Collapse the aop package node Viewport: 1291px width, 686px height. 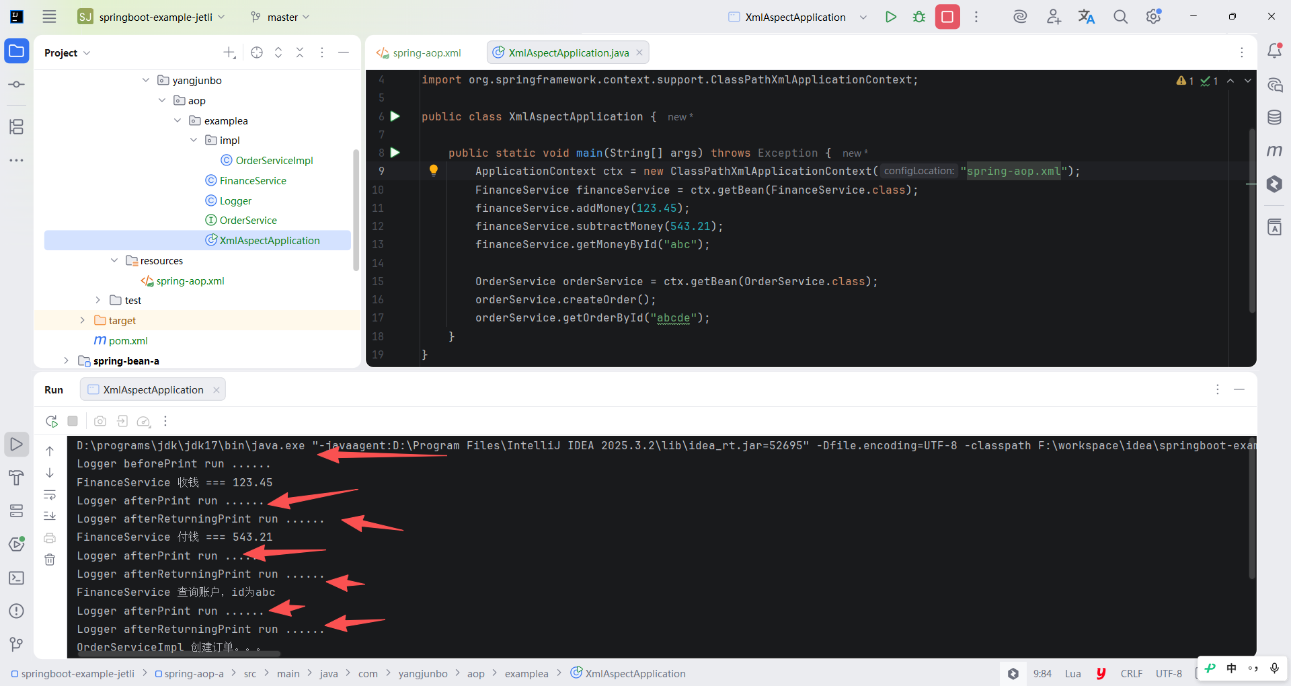click(162, 100)
